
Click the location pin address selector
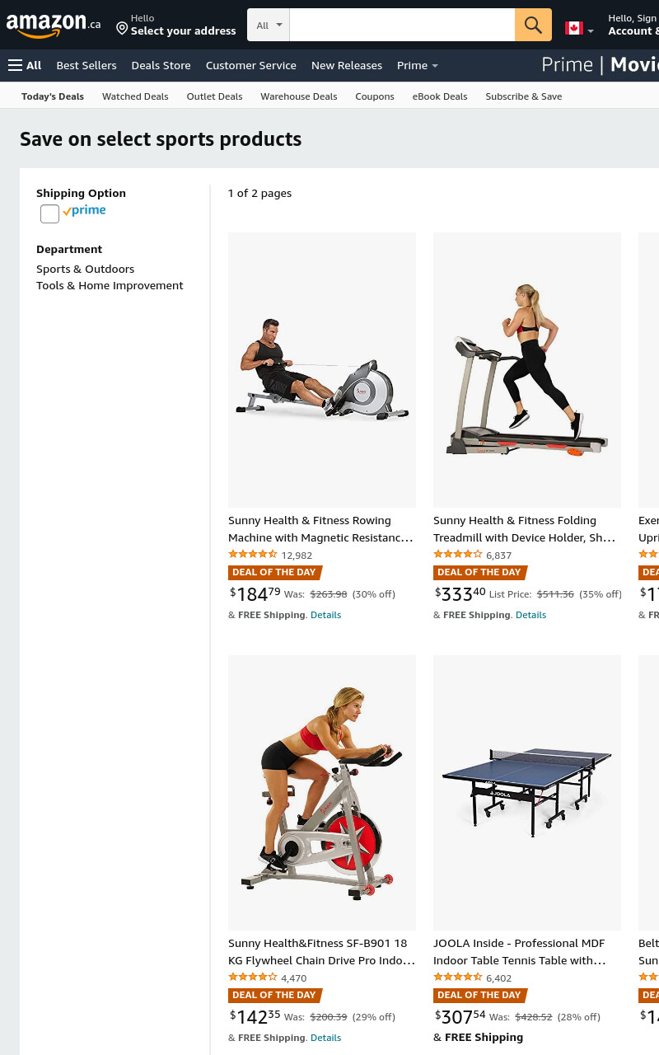pyautogui.click(x=176, y=25)
